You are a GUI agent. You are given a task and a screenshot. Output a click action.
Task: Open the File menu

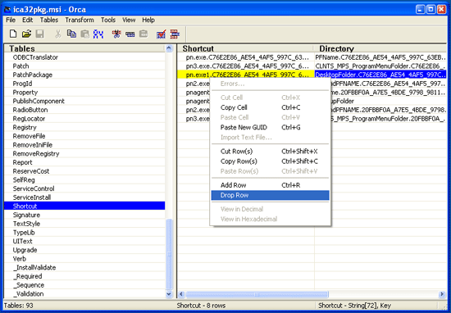(11, 20)
